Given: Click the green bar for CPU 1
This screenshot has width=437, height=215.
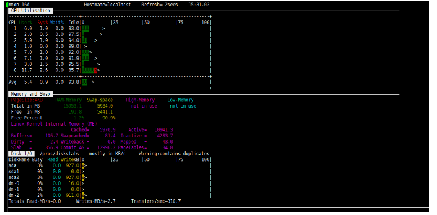Looking at the screenshot, I should 85,29.
